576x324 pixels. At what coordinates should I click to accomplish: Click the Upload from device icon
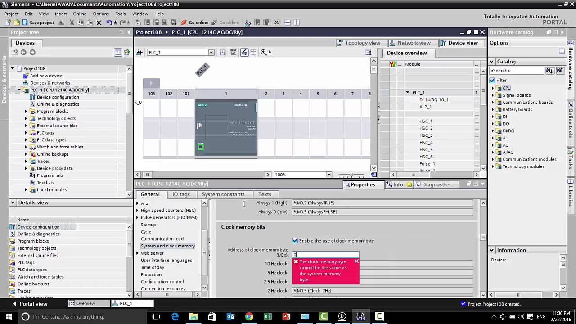coord(156,22)
